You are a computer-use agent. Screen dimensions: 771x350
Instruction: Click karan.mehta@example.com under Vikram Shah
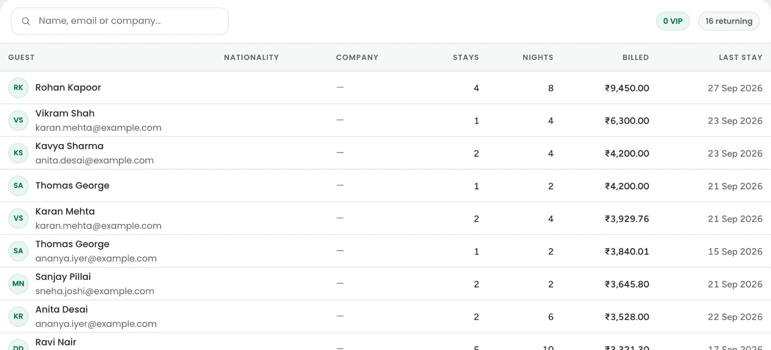[99, 128]
